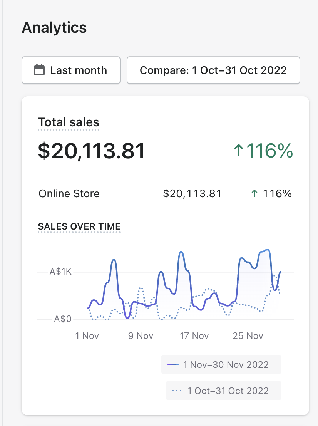Click the SALES OVER TIME label

click(x=79, y=226)
